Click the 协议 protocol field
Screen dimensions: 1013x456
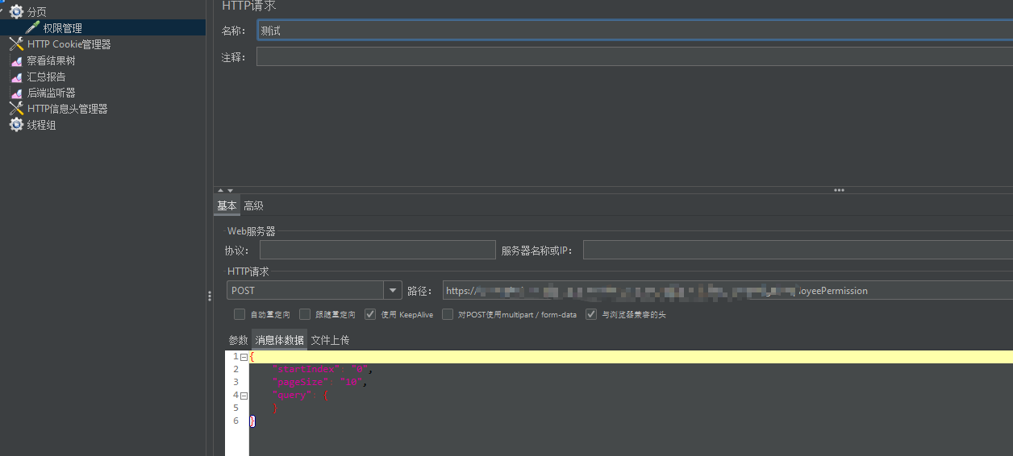coord(377,250)
